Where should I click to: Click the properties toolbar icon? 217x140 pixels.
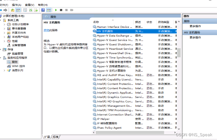tap(25, 10)
